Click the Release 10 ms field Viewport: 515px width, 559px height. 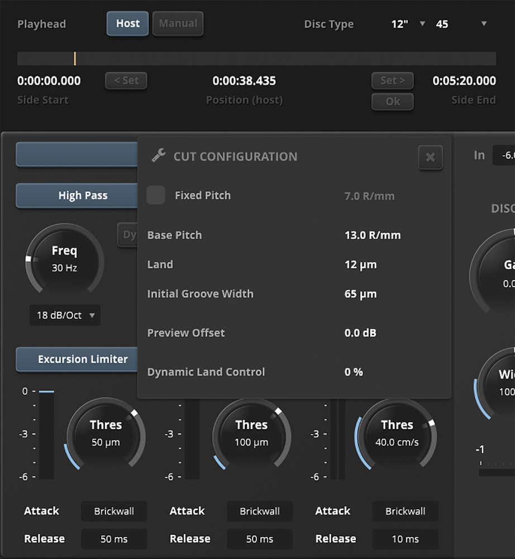tap(405, 539)
